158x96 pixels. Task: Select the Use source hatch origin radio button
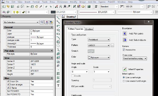pyautogui.click(x=124, y=81)
